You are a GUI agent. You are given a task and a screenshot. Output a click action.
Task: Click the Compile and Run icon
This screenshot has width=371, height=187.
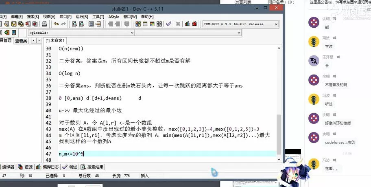pos(152,24)
